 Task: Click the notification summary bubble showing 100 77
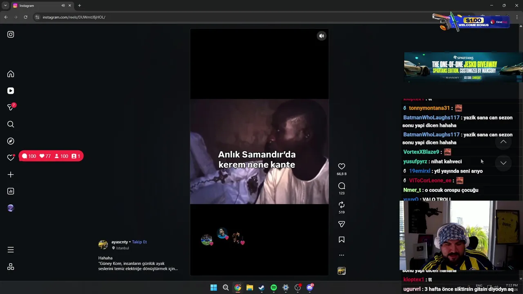(x=51, y=156)
